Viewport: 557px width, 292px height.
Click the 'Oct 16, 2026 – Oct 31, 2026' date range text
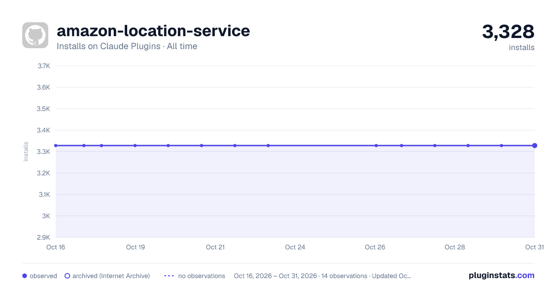275,276
